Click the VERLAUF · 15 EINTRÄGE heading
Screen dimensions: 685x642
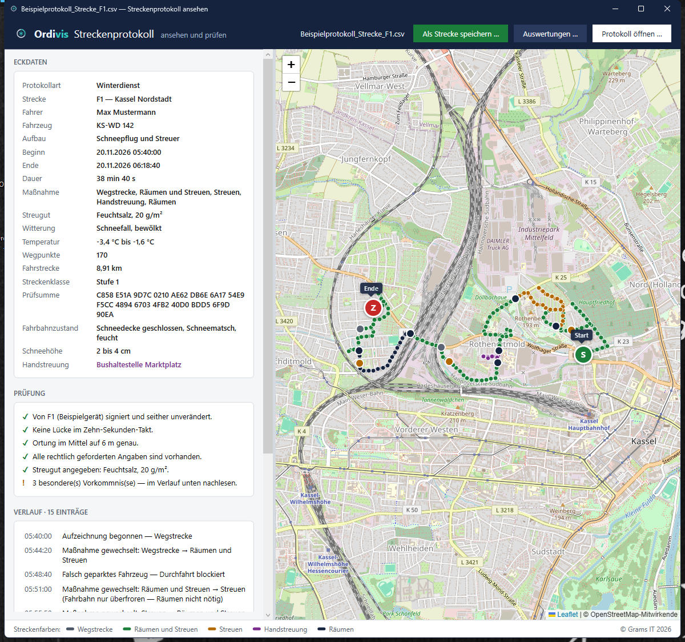pyautogui.click(x=51, y=512)
